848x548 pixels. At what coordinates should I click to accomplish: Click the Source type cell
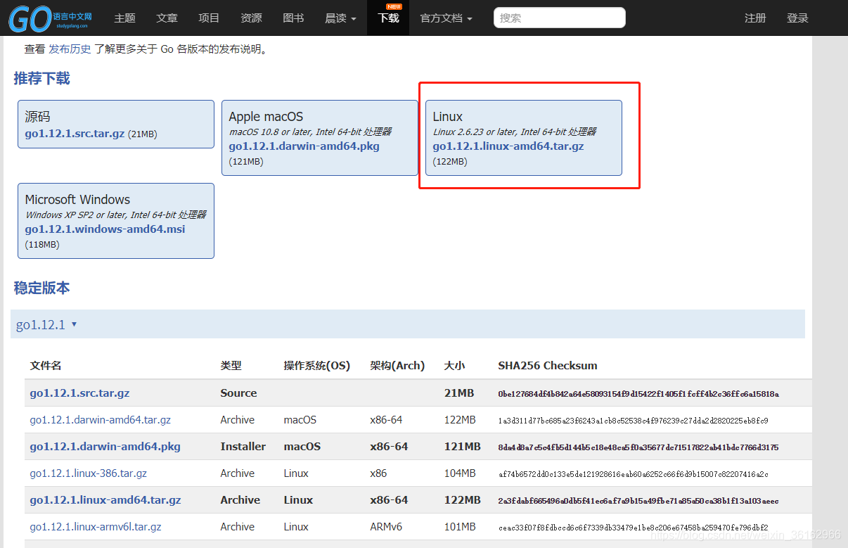[x=238, y=393]
